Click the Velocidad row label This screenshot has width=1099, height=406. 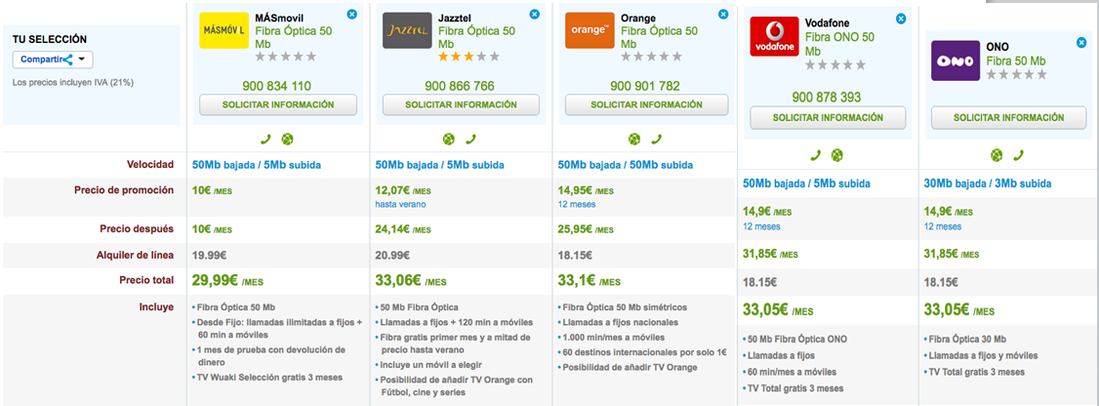pyautogui.click(x=150, y=165)
